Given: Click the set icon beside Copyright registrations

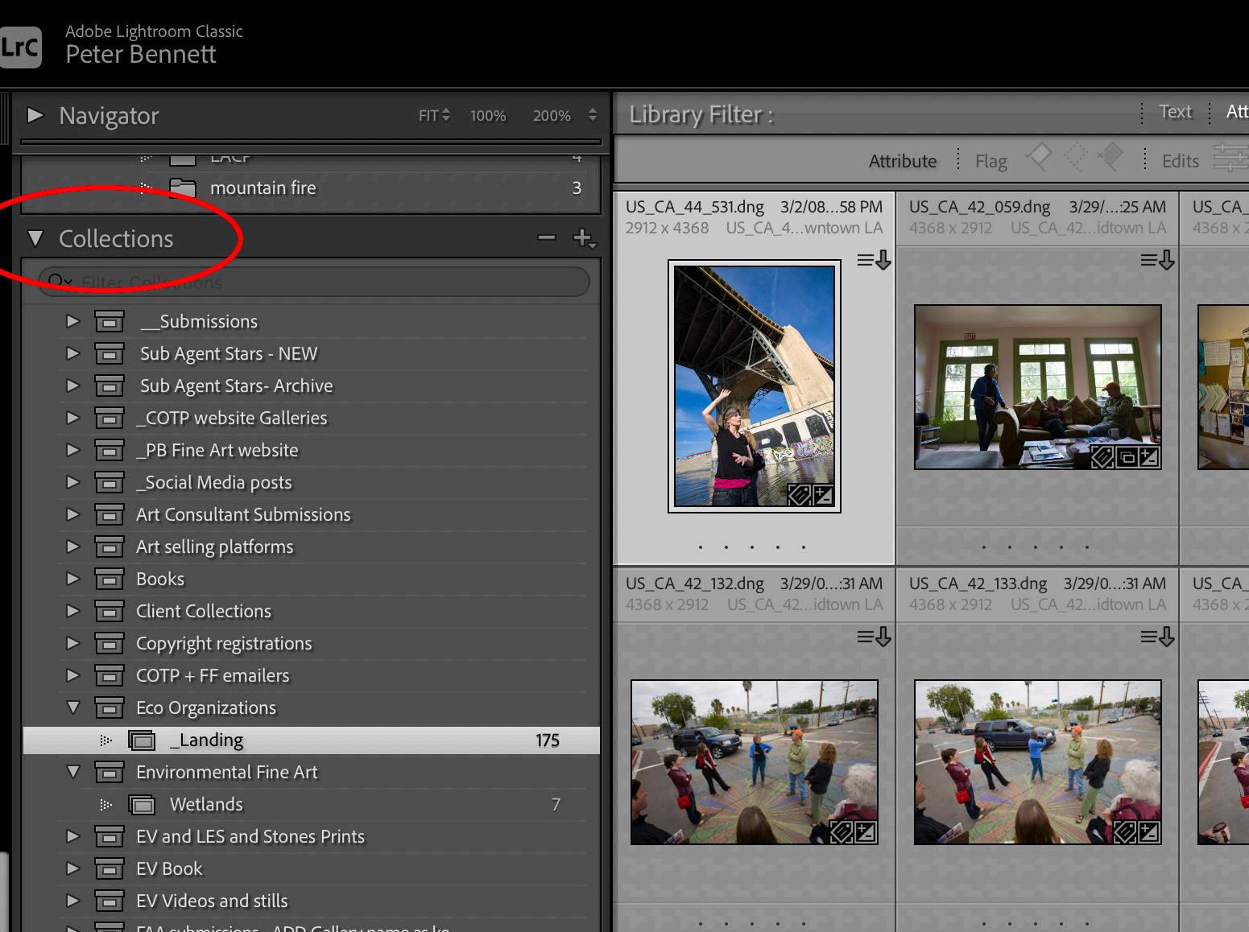Looking at the screenshot, I should click(x=110, y=643).
